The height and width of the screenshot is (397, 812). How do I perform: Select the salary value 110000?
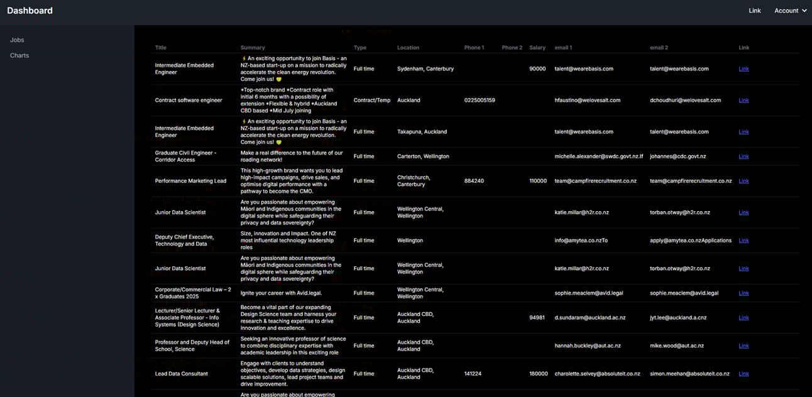coord(538,181)
